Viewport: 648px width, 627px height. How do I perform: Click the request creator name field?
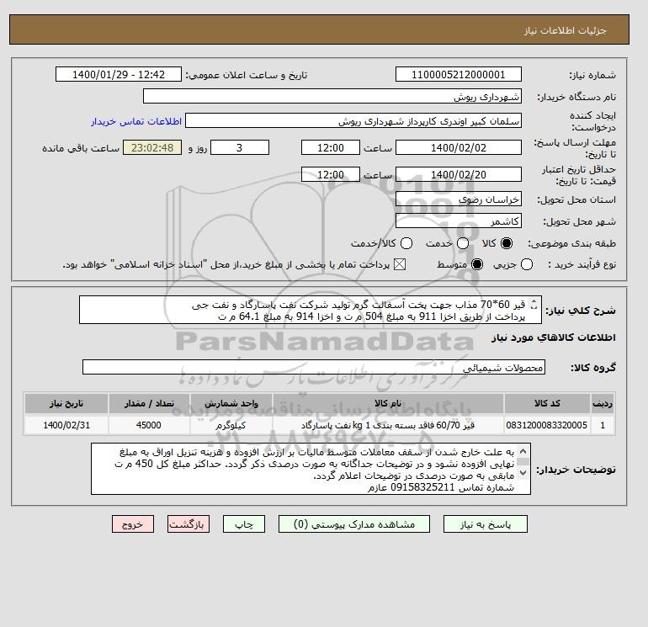[x=353, y=121]
